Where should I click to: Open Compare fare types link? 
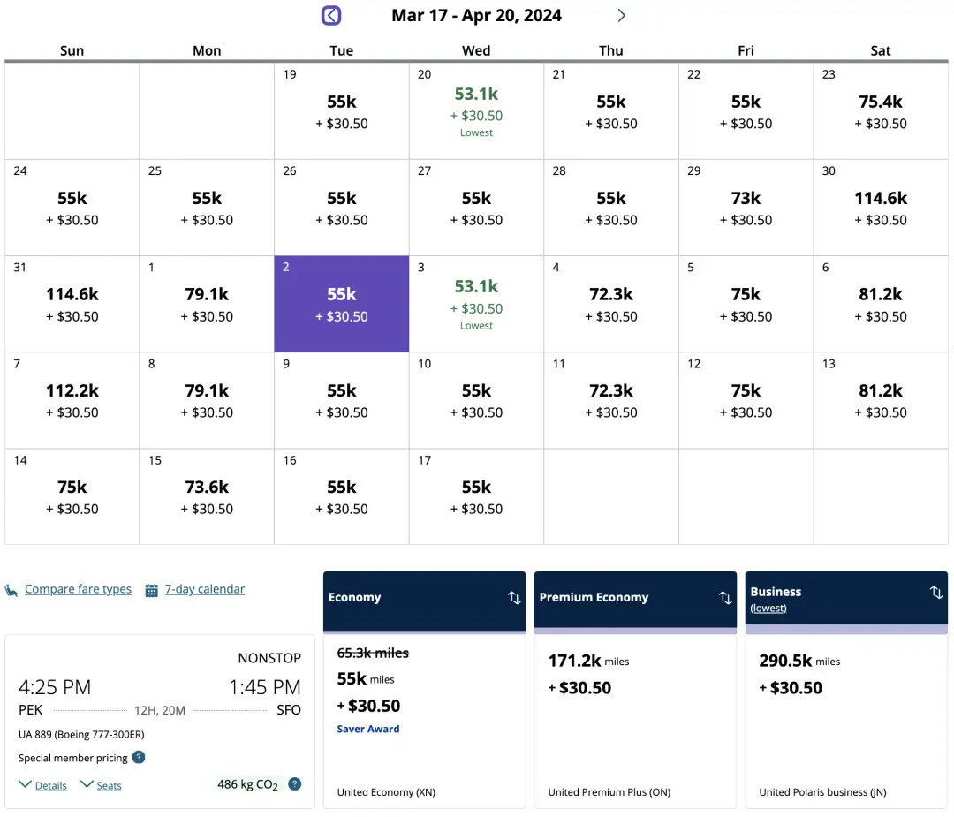(x=78, y=589)
